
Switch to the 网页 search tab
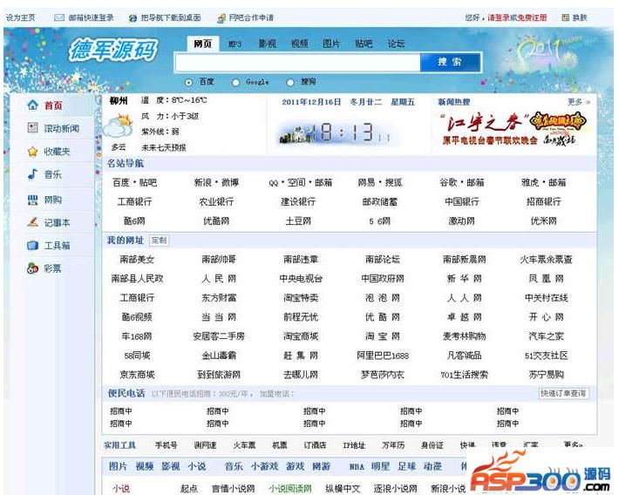(203, 44)
